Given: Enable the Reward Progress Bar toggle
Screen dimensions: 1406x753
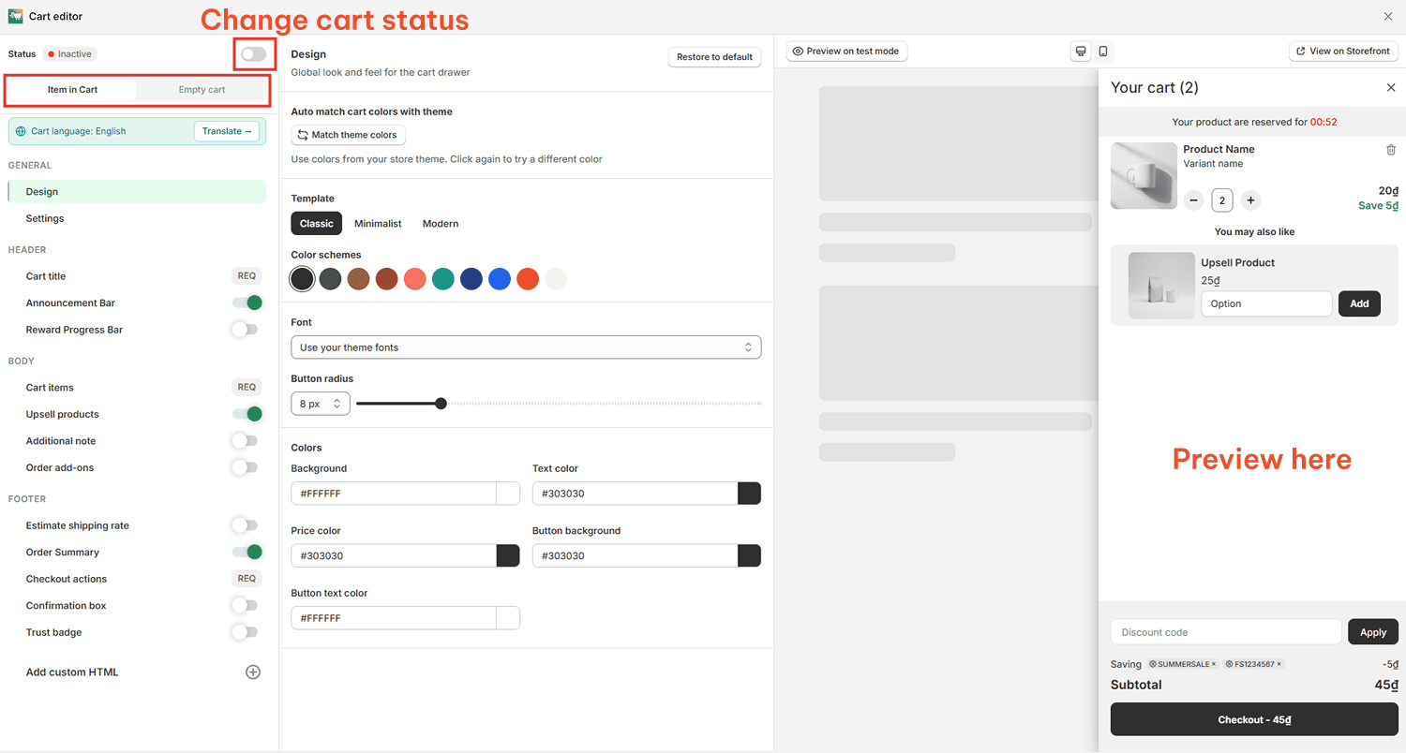Looking at the screenshot, I should (245, 330).
